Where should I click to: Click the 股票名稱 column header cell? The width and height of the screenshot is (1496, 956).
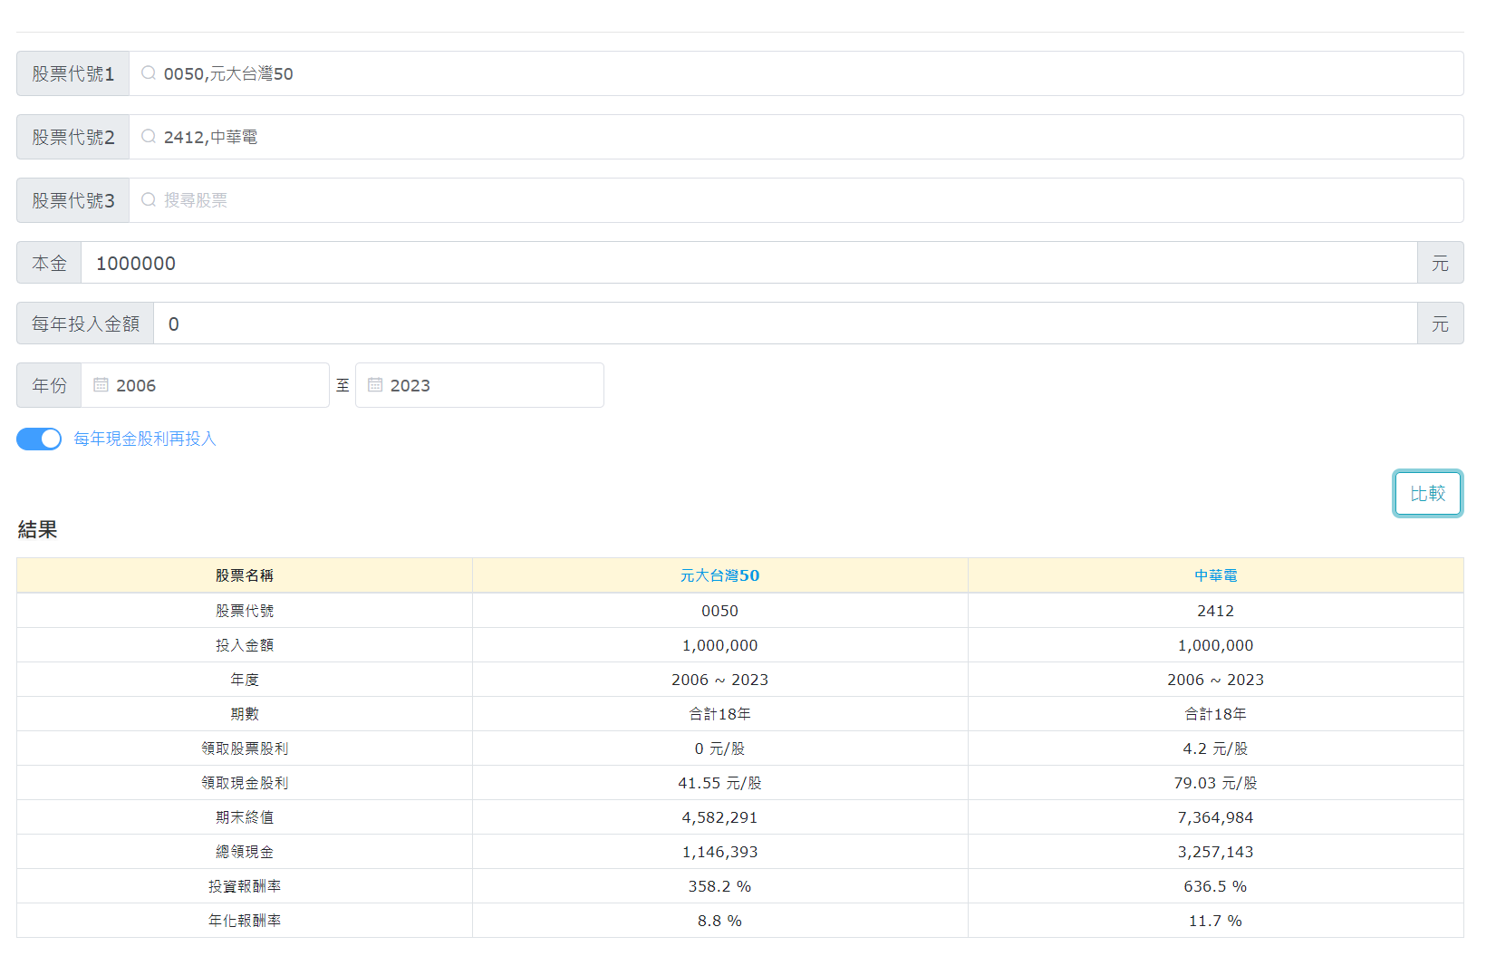[245, 575]
